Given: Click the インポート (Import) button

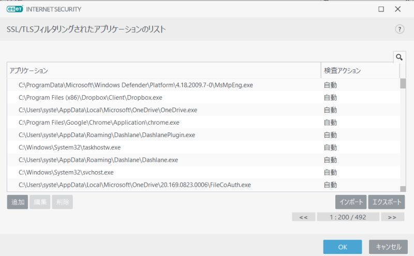Looking at the screenshot, I should click(x=351, y=202).
